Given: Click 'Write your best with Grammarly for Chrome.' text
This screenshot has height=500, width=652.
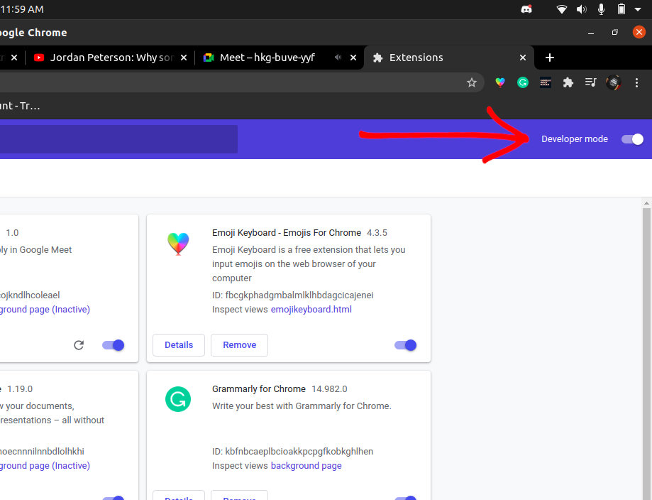Looking at the screenshot, I should 302,406.
